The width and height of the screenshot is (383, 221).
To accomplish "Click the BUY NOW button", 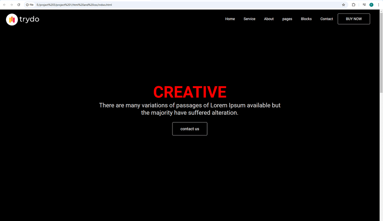I will (354, 19).
